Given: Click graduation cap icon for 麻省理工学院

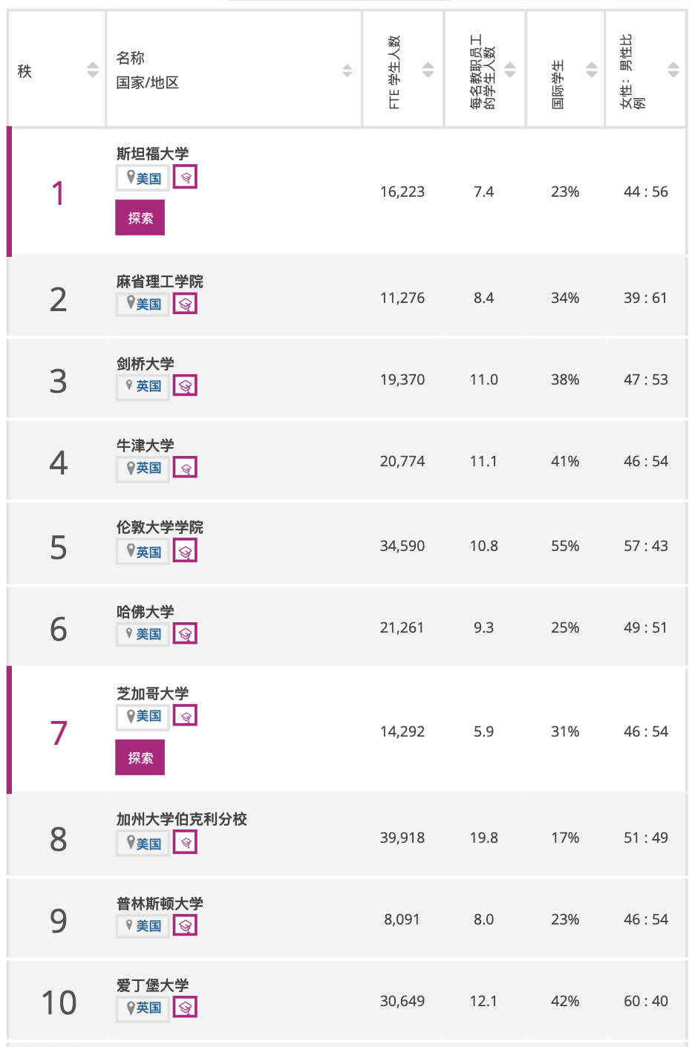Looking at the screenshot, I should 186,304.
